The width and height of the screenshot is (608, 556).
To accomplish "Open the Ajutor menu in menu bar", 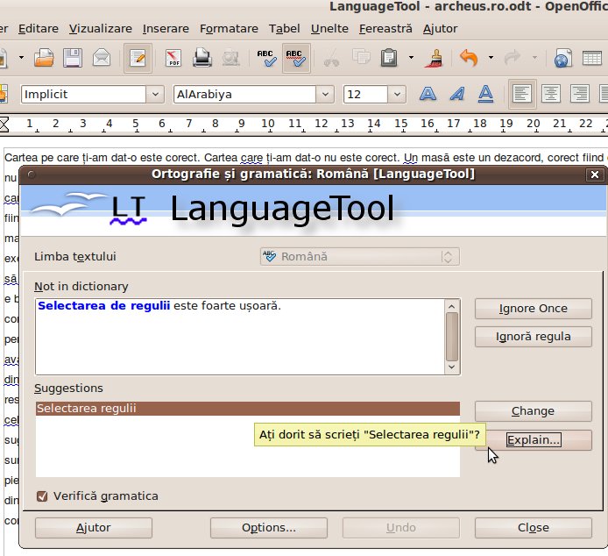I will (440, 29).
